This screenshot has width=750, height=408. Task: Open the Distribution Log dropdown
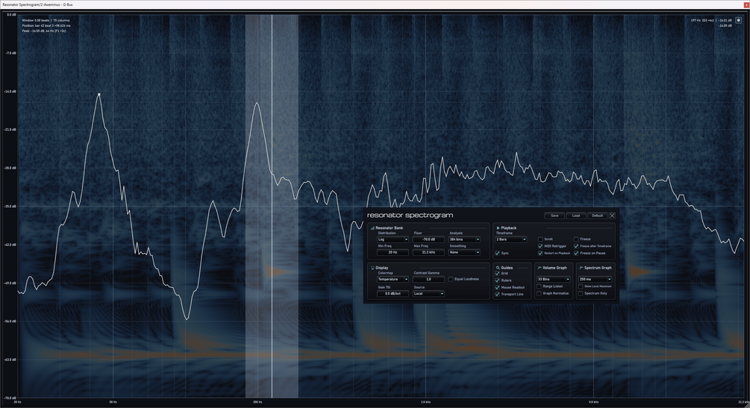(393, 239)
